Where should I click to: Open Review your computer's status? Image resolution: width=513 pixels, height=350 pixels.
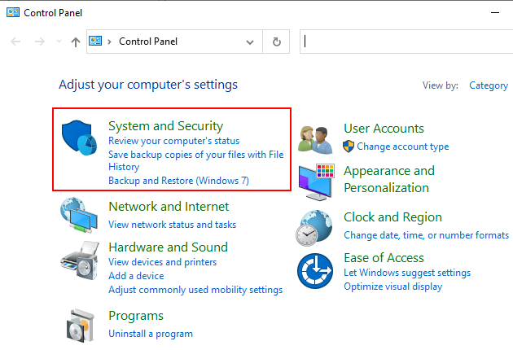[x=173, y=141]
